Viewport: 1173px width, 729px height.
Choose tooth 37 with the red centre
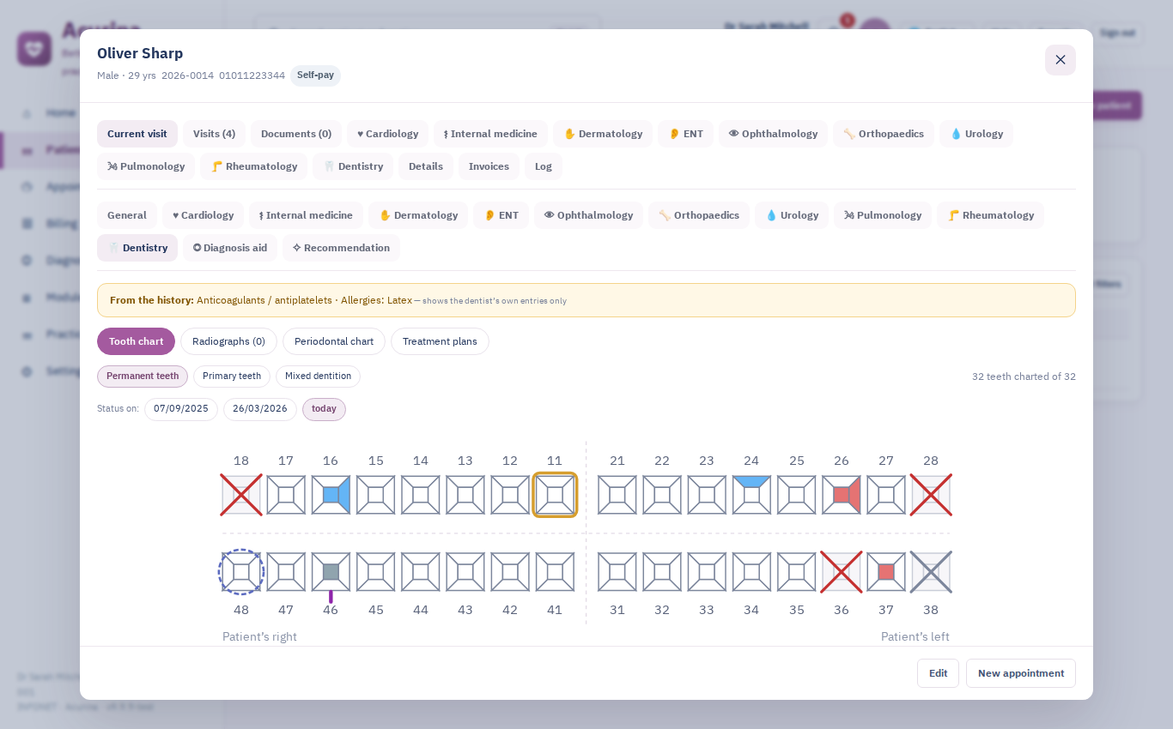pos(886,572)
